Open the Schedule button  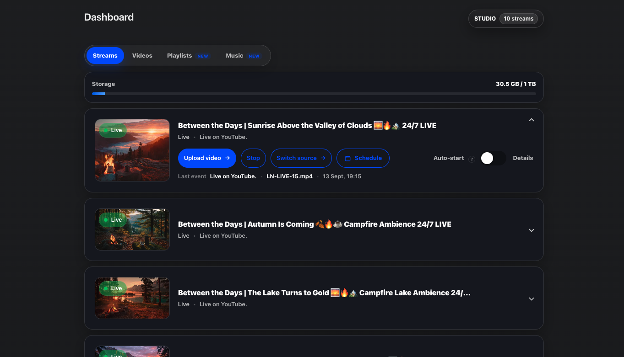(363, 158)
